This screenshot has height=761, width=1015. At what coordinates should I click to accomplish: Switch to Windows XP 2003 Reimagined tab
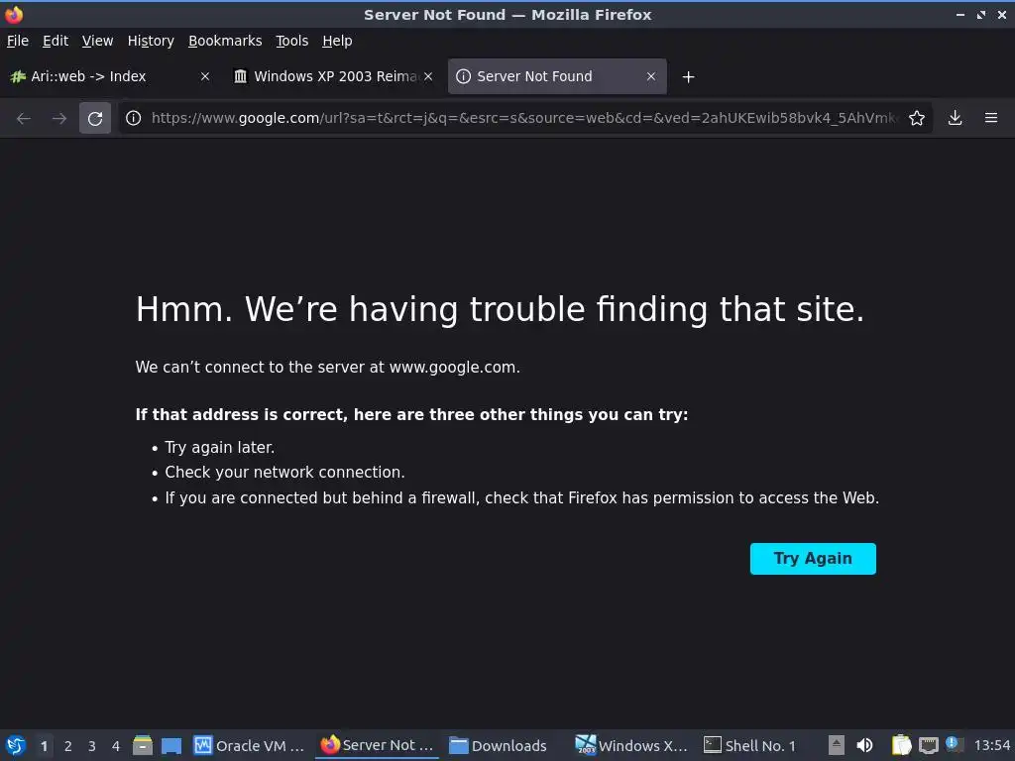[x=333, y=76]
